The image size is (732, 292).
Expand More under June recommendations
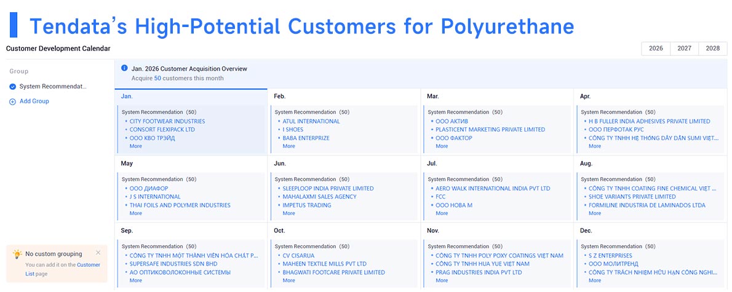point(289,214)
